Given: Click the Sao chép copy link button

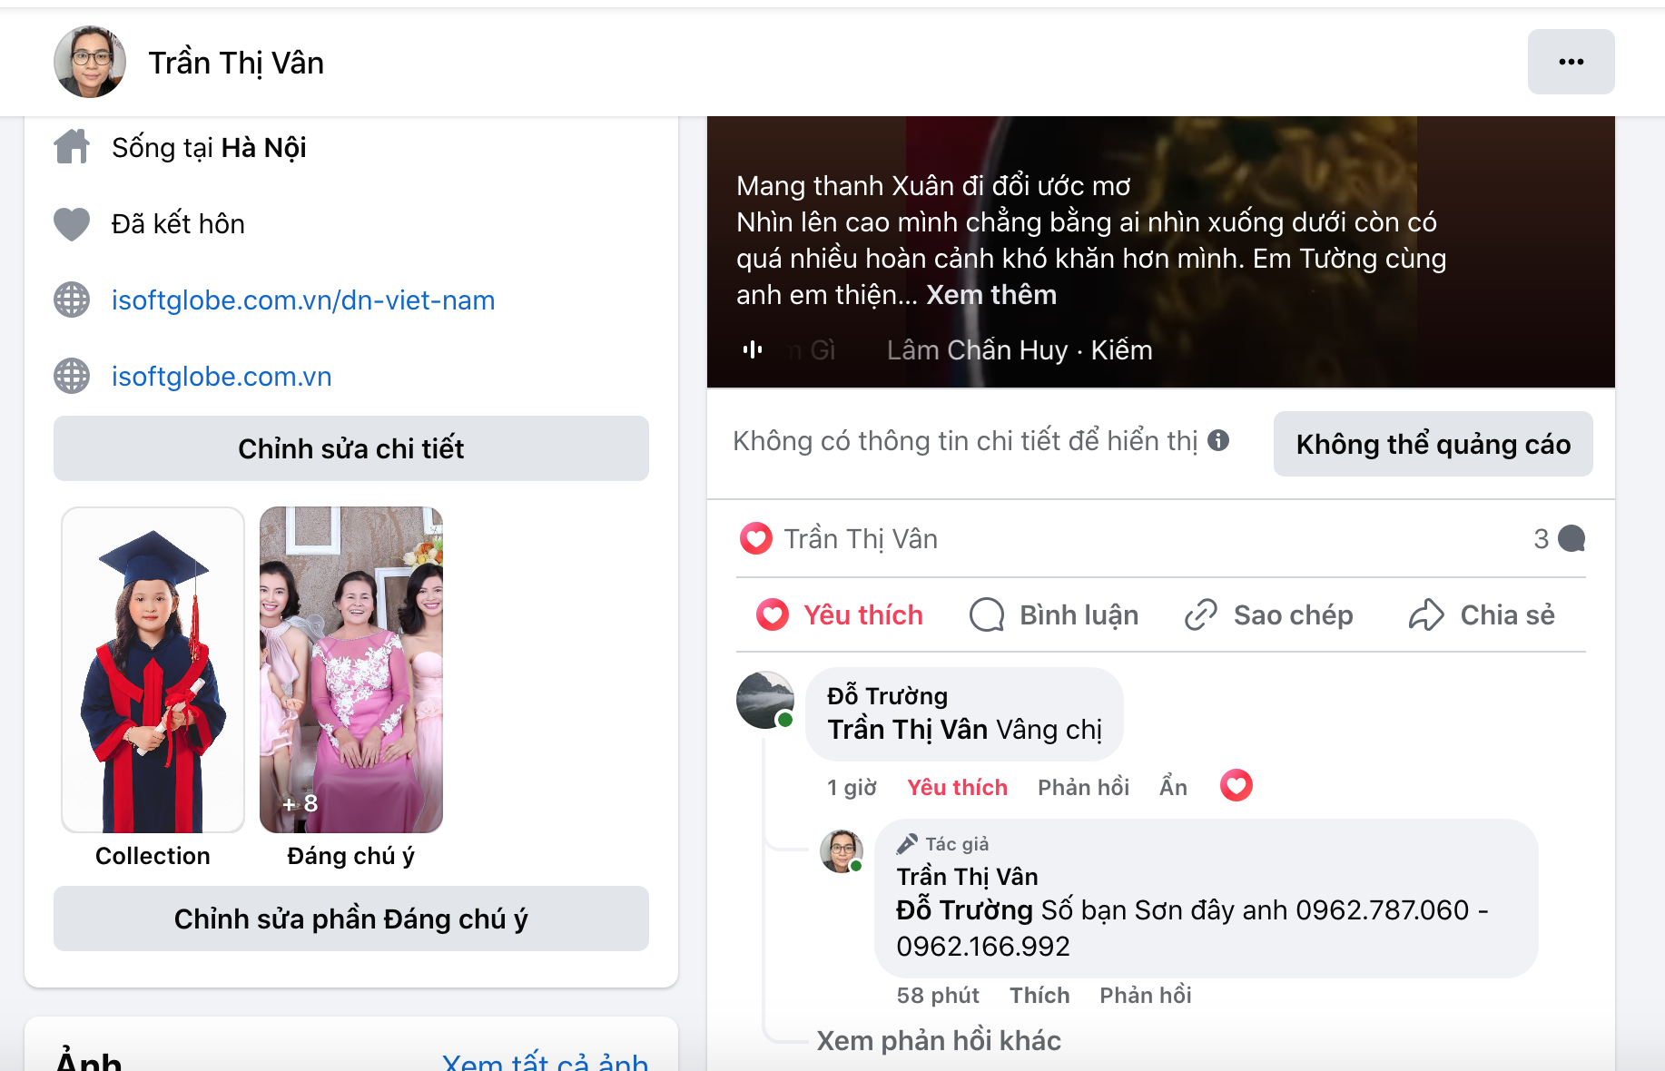Looking at the screenshot, I should click(x=1268, y=614).
